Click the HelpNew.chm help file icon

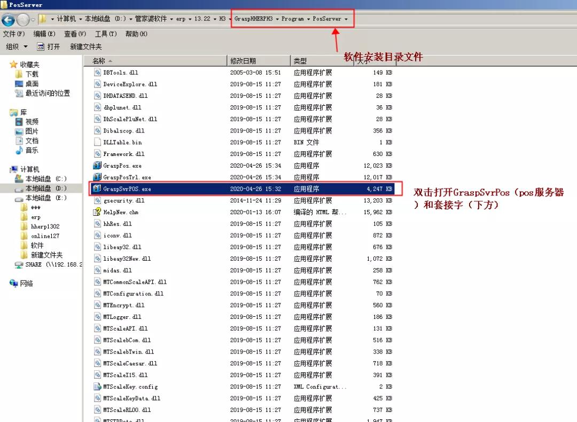click(97, 212)
